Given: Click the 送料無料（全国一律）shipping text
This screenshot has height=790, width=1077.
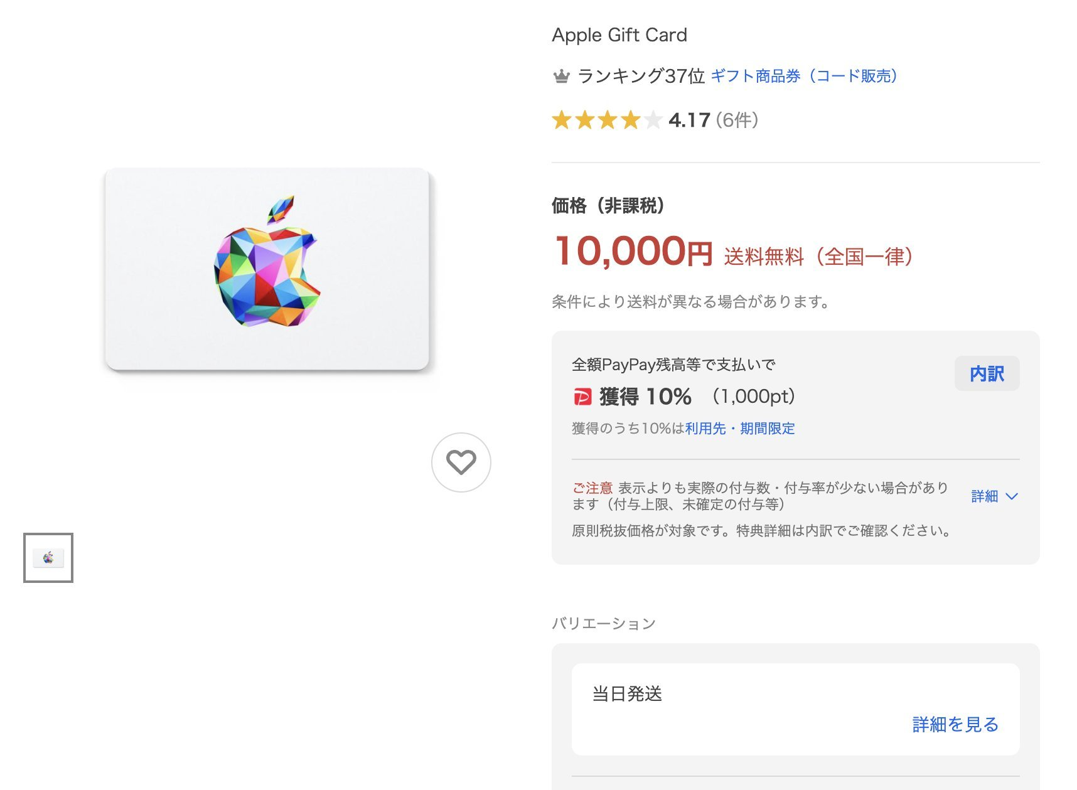Looking at the screenshot, I should click(x=818, y=257).
